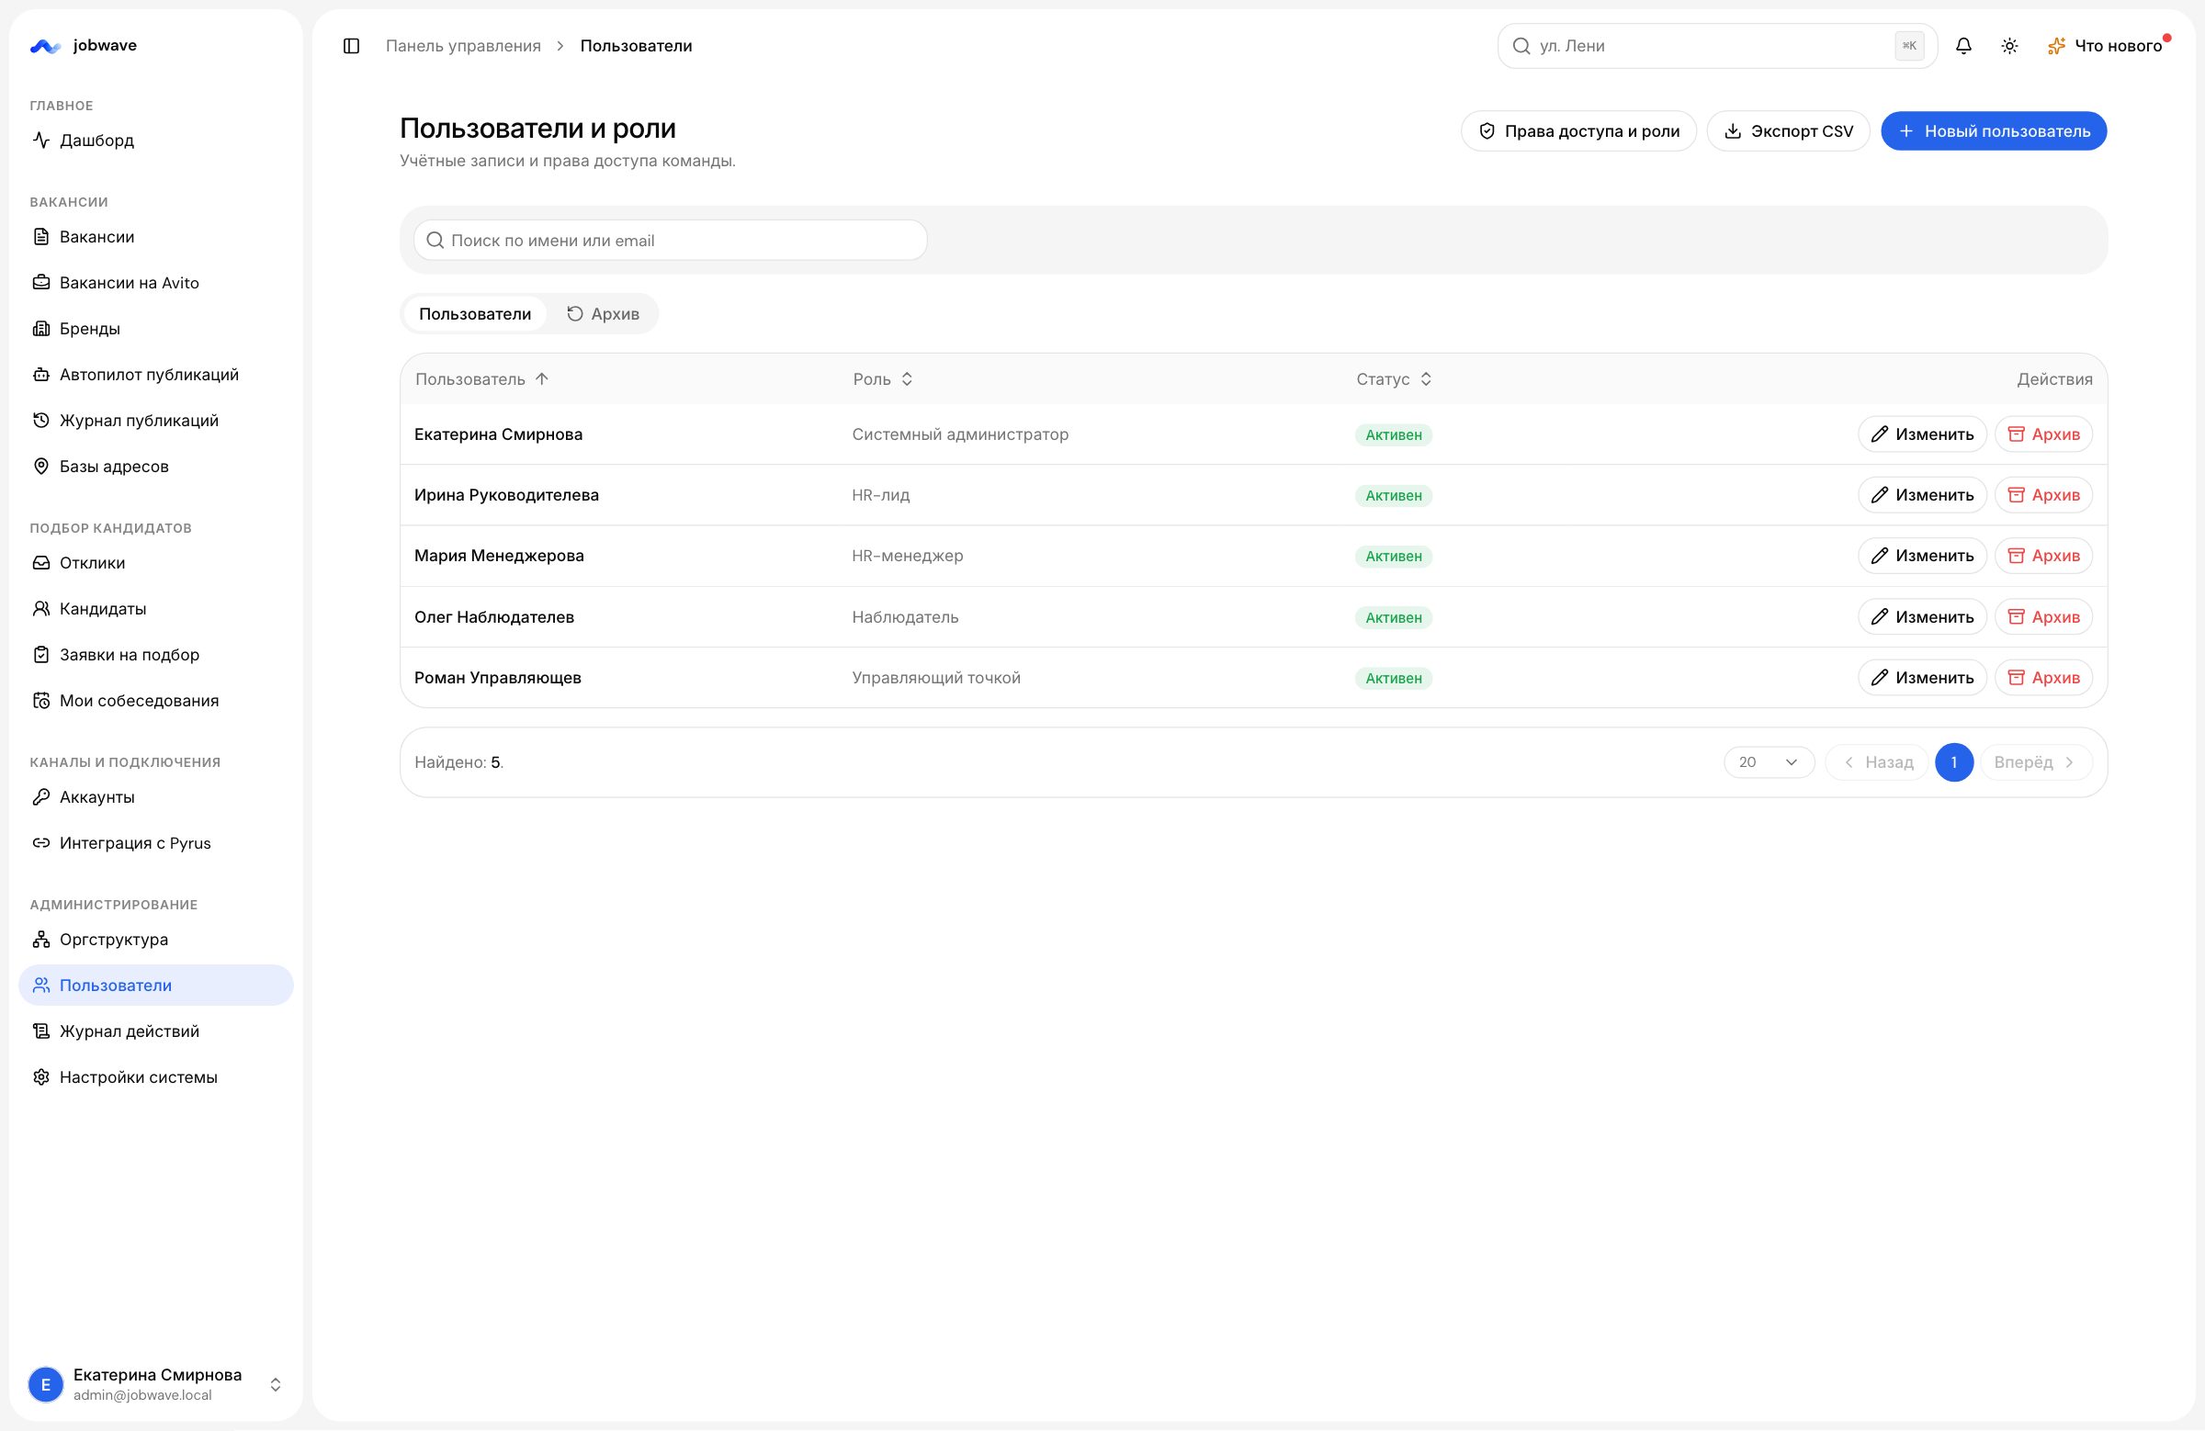Select page 1 in pagination
The height and width of the screenshot is (1431, 2205).
point(1954,761)
